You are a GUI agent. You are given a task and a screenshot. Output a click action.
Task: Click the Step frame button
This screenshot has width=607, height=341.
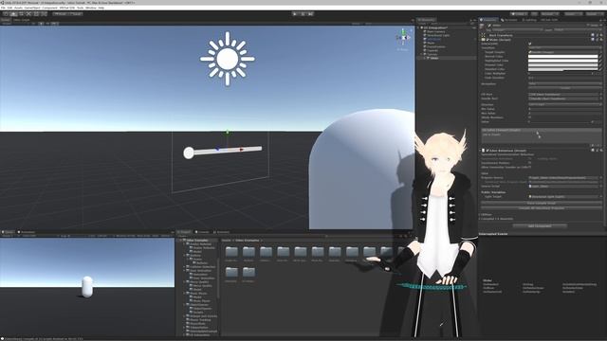310,14
